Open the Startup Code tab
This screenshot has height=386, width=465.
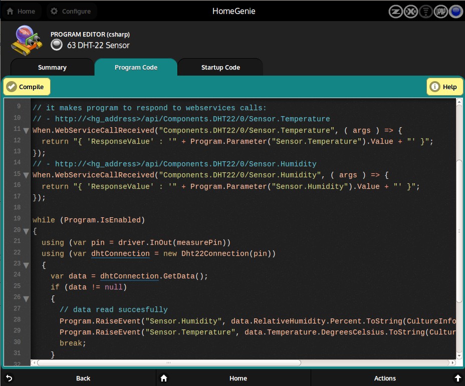tap(220, 68)
